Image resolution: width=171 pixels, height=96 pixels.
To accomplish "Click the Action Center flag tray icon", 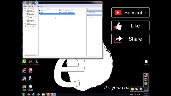I will [138, 94].
